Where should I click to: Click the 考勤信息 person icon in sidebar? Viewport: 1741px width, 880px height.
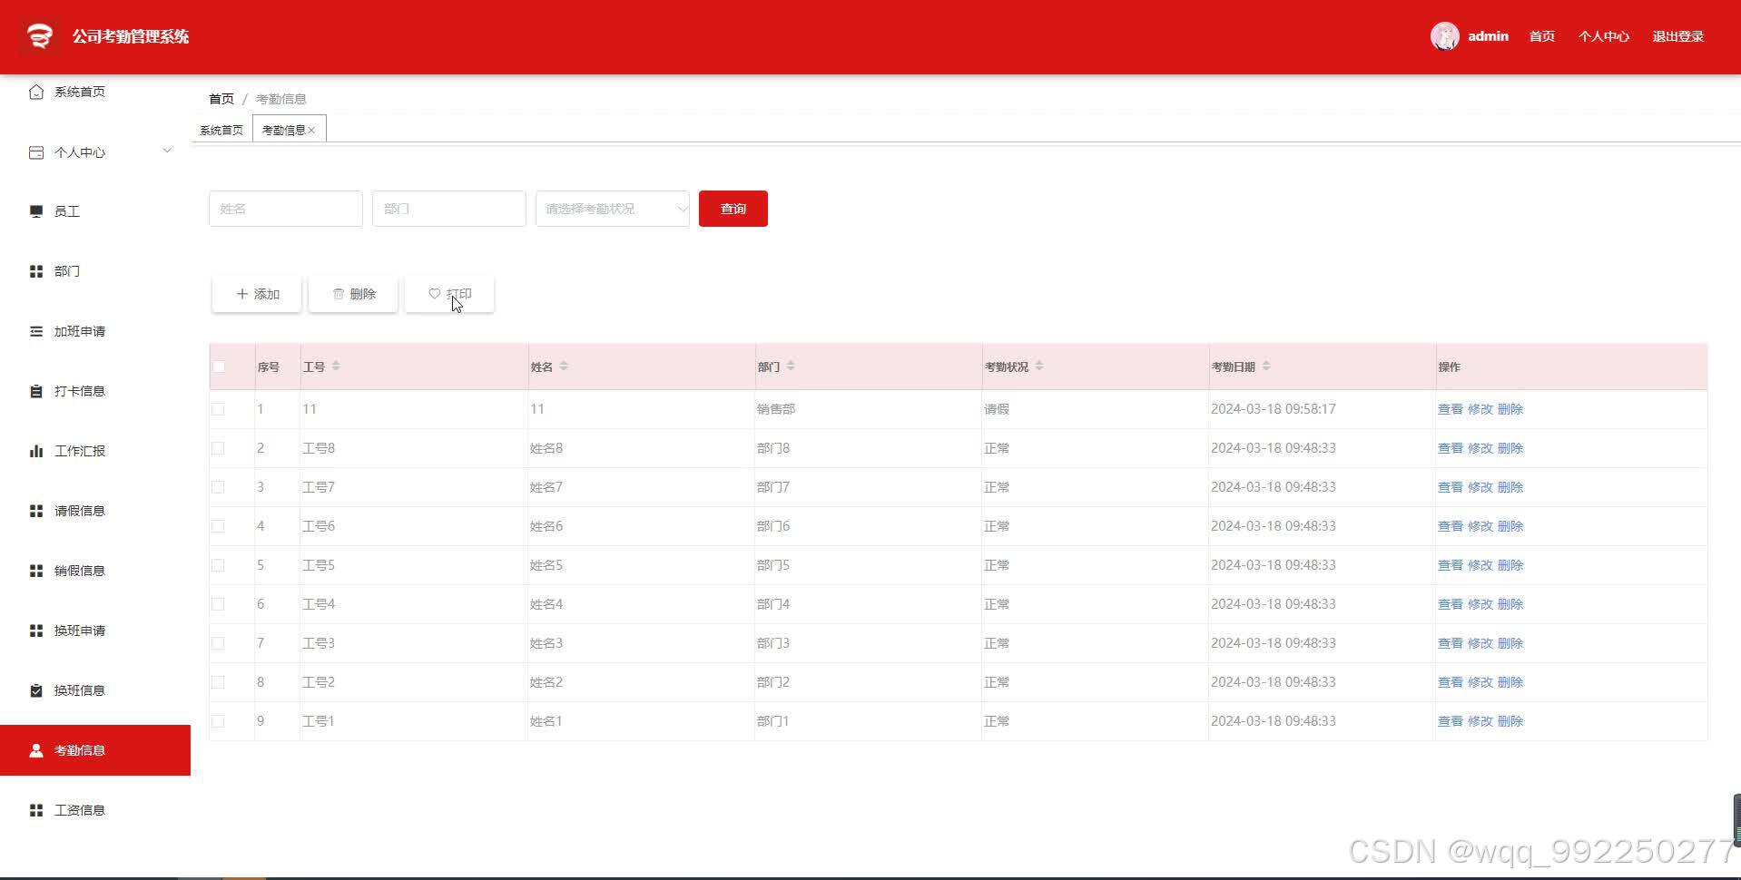click(x=36, y=750)
